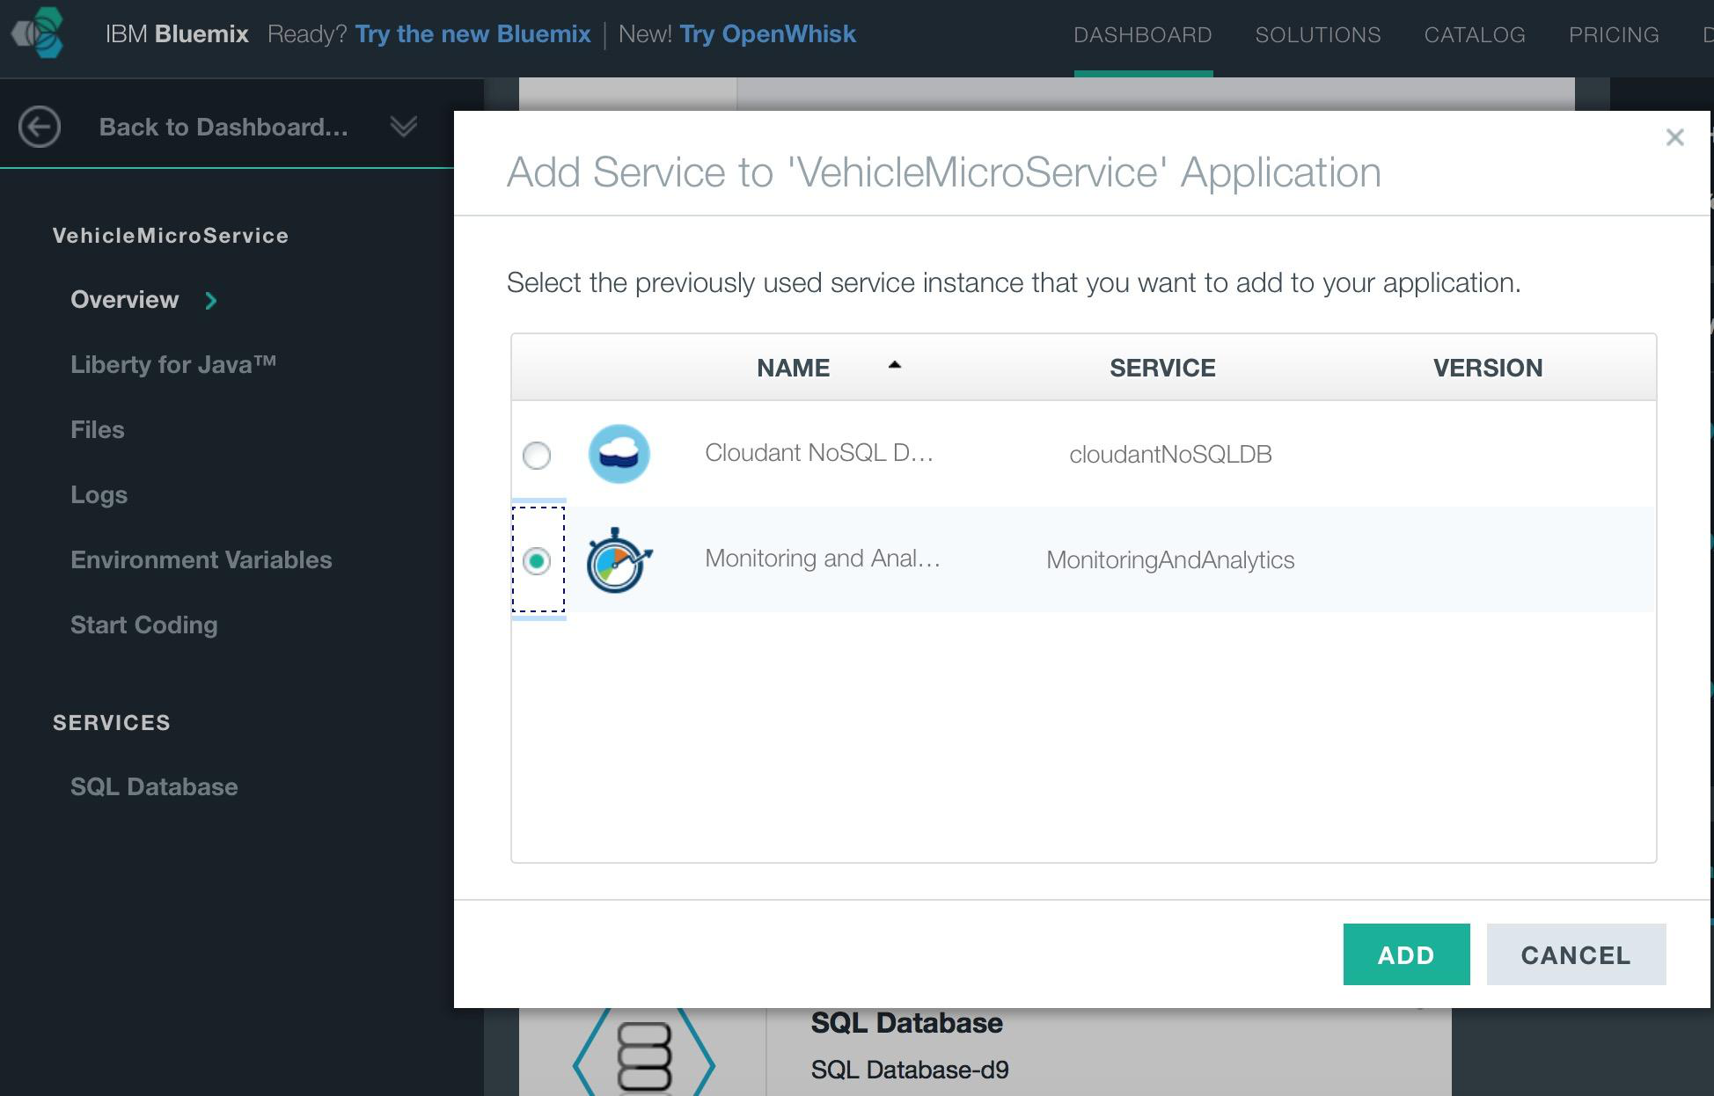Click the Cloudant NoSQL cloud icon
Screen dimensions: 1714x1096
[x=619, y=454]
